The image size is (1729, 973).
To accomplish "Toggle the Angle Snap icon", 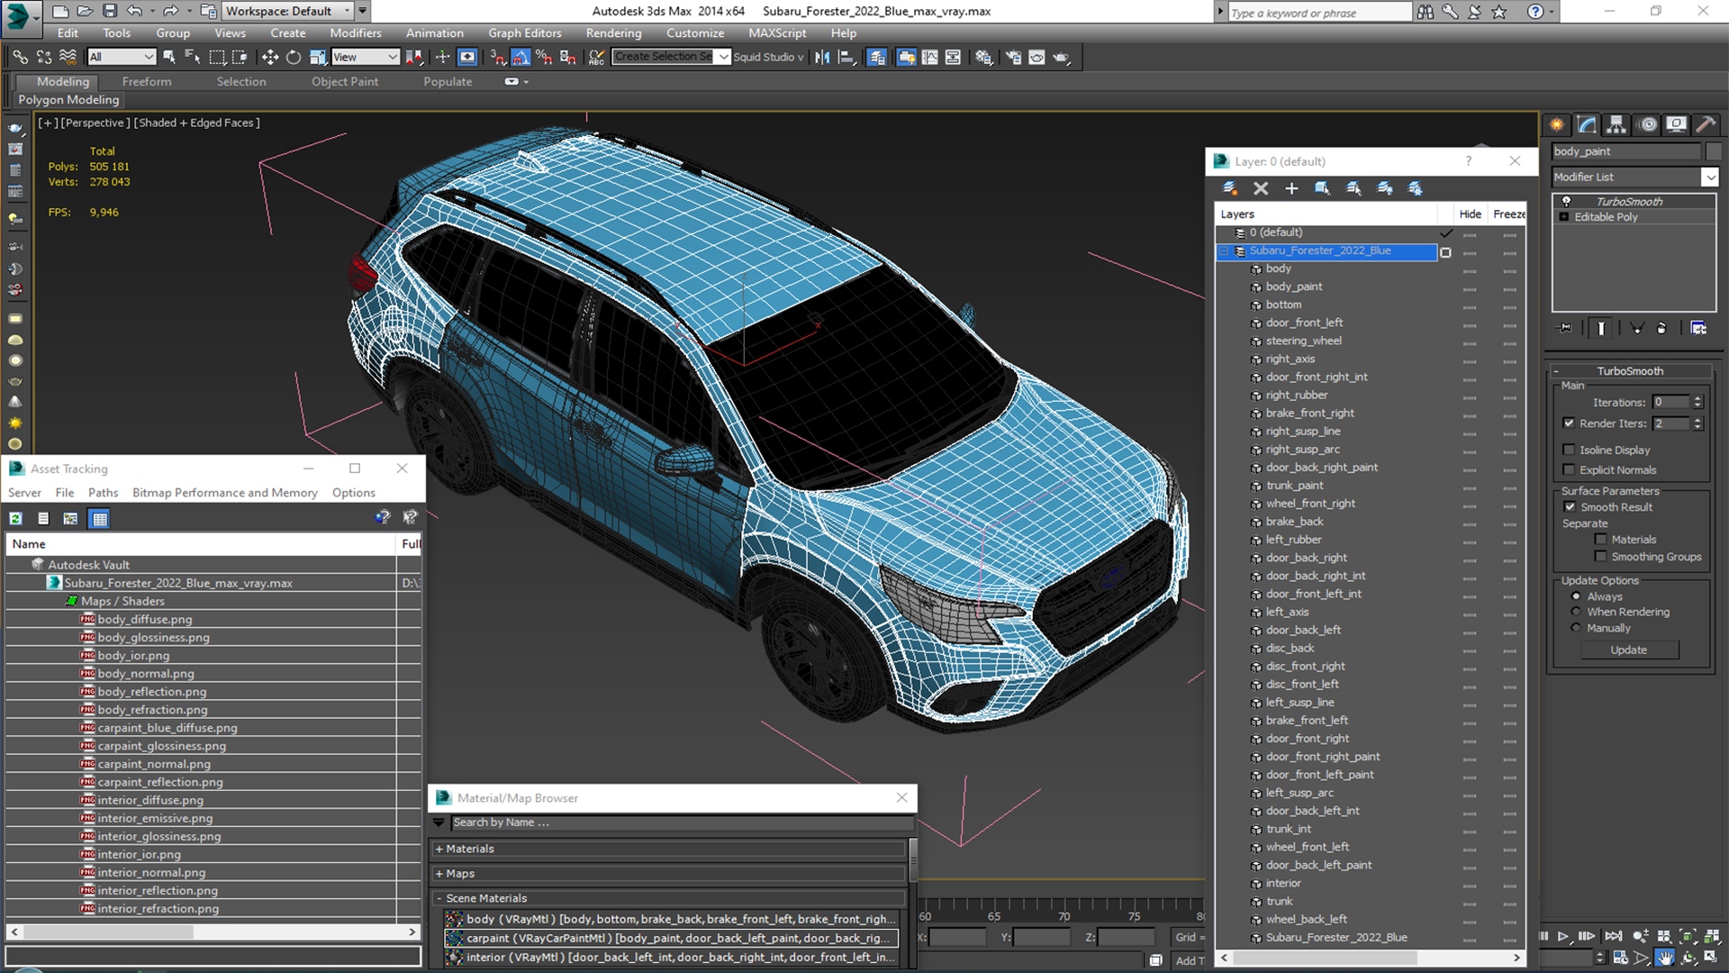I will [521, 57].
